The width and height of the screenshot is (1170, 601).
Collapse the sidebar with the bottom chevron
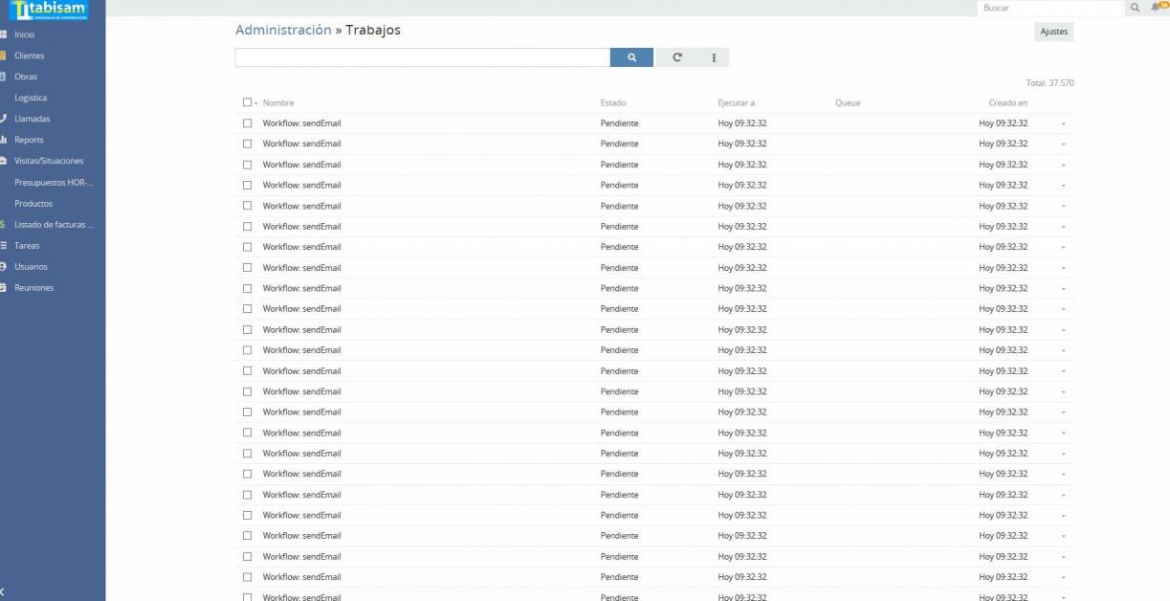pos(4,591)
